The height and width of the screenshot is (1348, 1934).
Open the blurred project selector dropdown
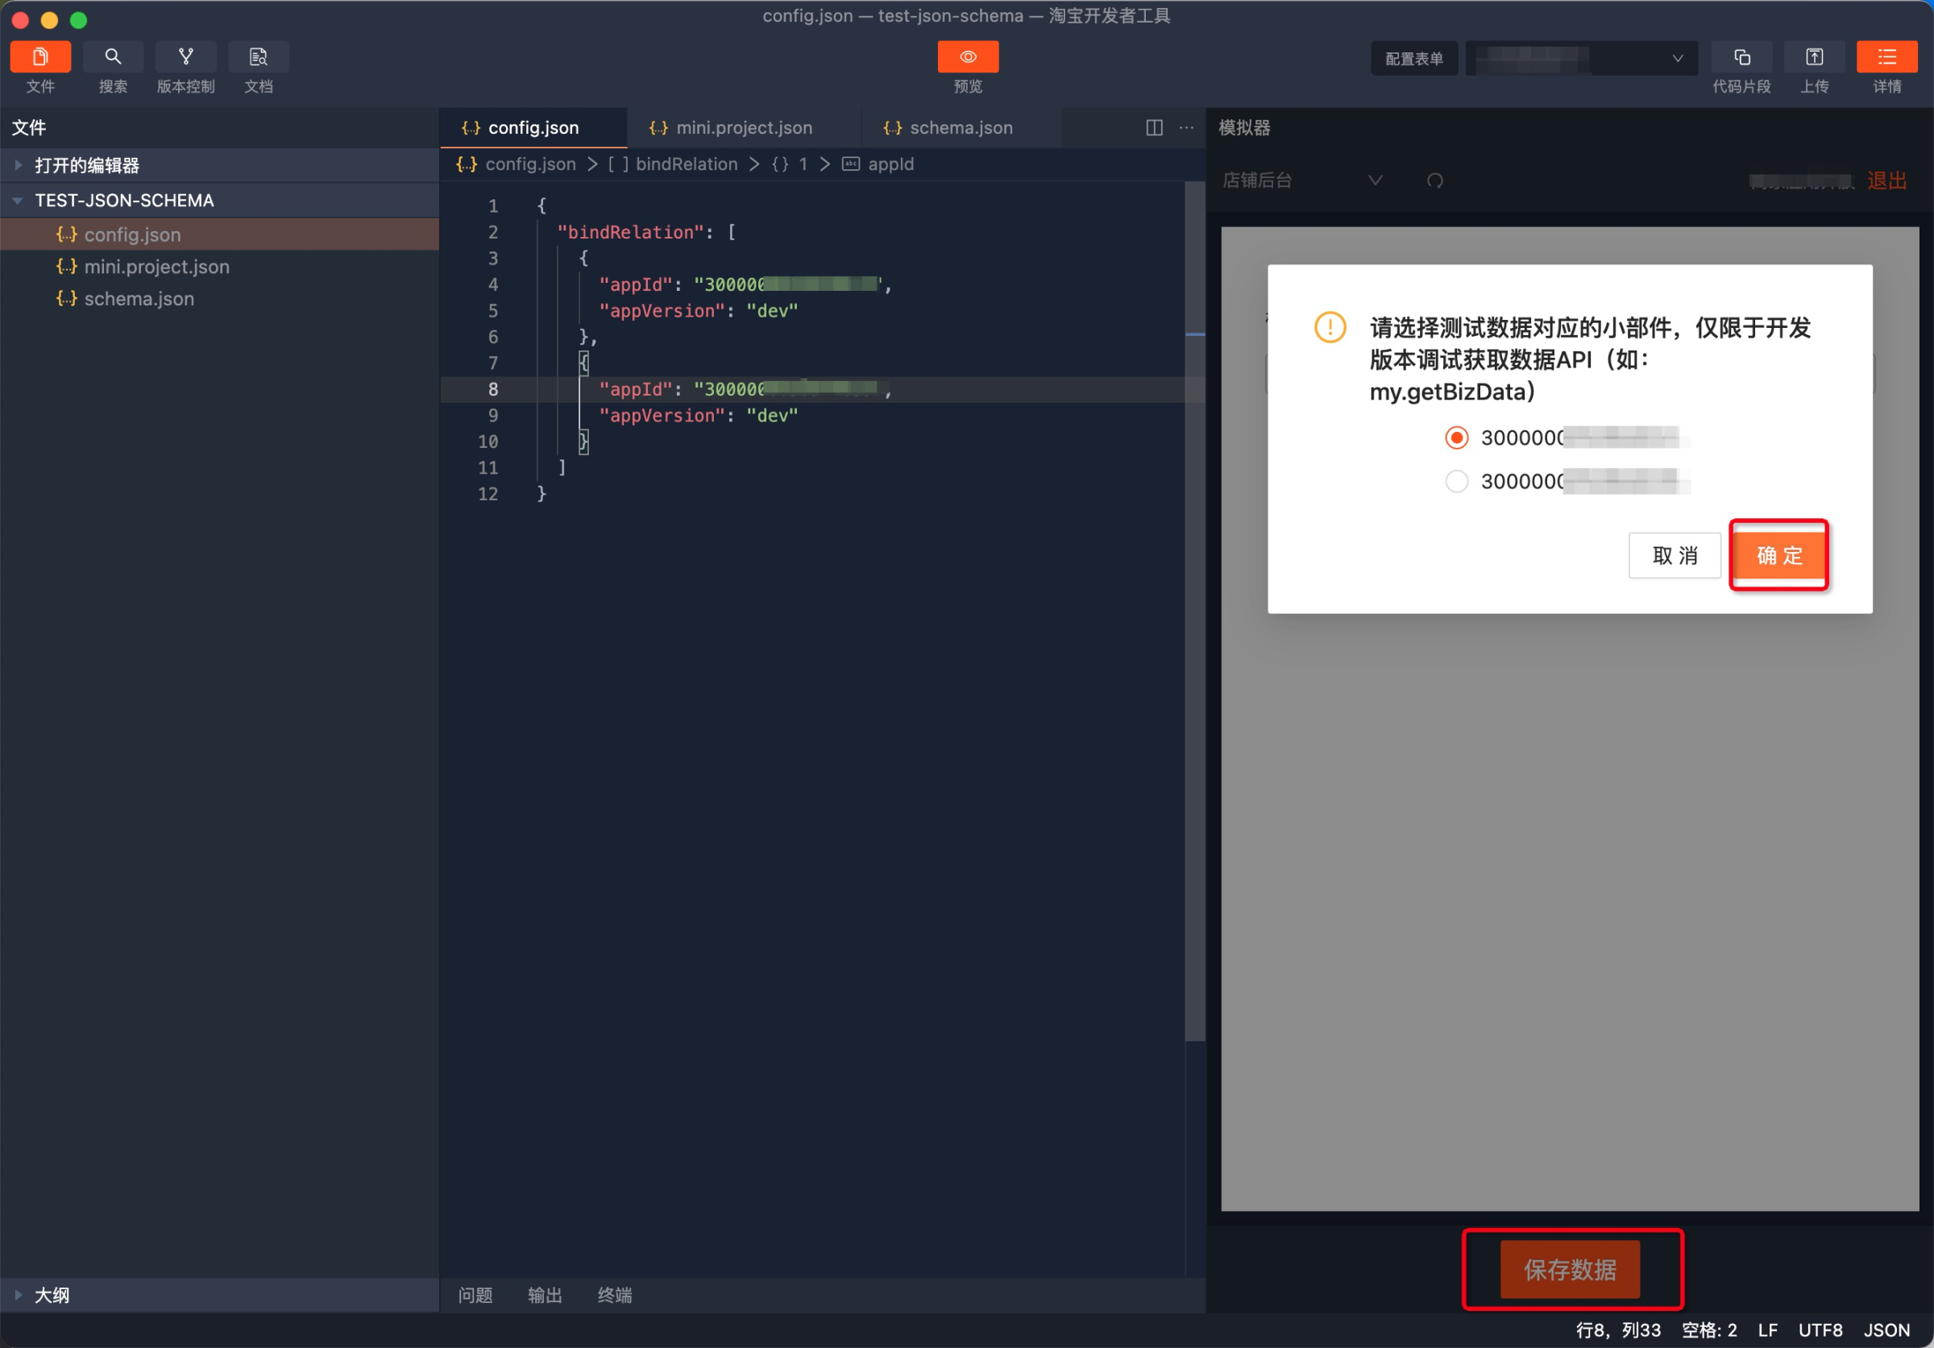1581,58
